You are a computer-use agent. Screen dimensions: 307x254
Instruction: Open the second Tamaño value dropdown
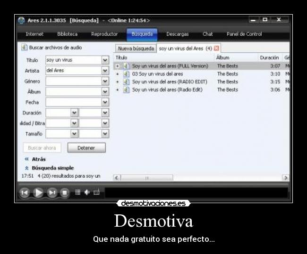[105, 134]
